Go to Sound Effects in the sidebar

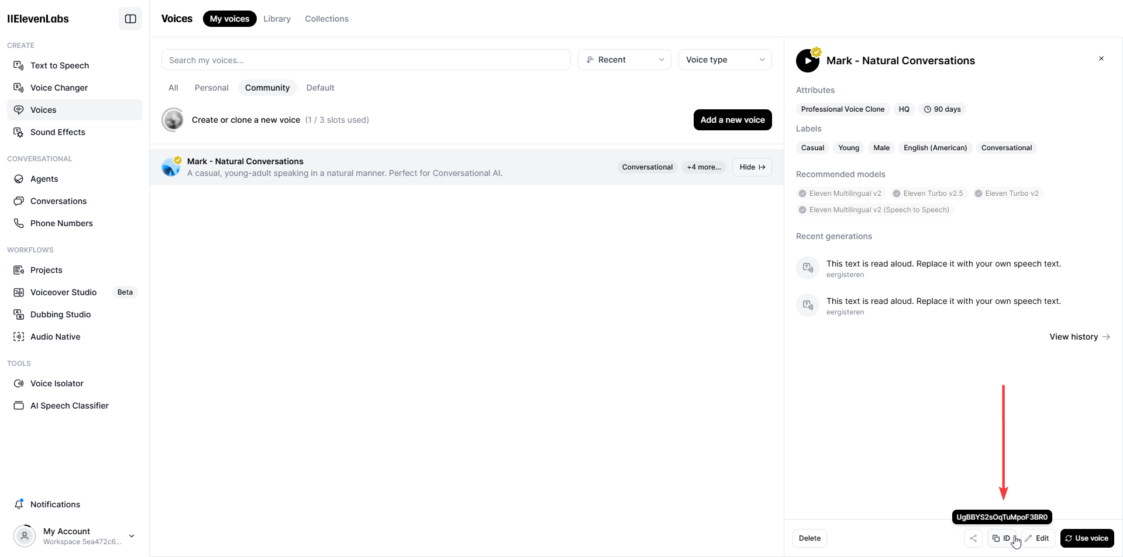[x=58, y=132]
